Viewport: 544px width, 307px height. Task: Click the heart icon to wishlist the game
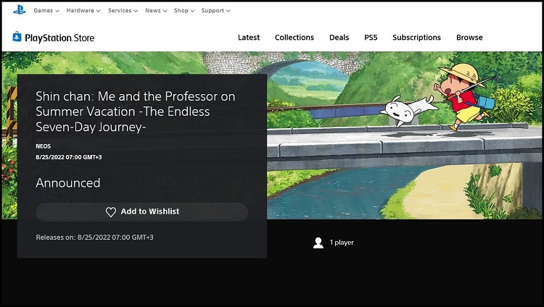[111, 211]
